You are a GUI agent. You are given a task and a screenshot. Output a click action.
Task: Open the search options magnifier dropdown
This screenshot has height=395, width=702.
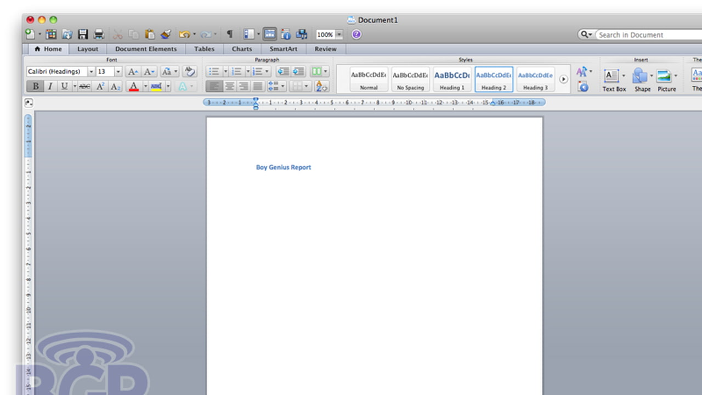586,35
